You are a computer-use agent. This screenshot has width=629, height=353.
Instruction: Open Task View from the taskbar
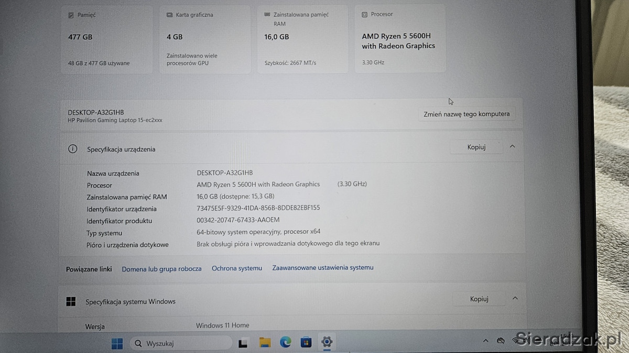tap(243, 343)
